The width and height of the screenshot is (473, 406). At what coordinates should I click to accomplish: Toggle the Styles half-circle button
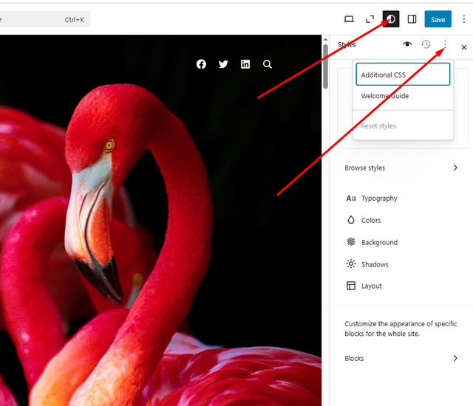pyautogui.click(x=391, y=19)
